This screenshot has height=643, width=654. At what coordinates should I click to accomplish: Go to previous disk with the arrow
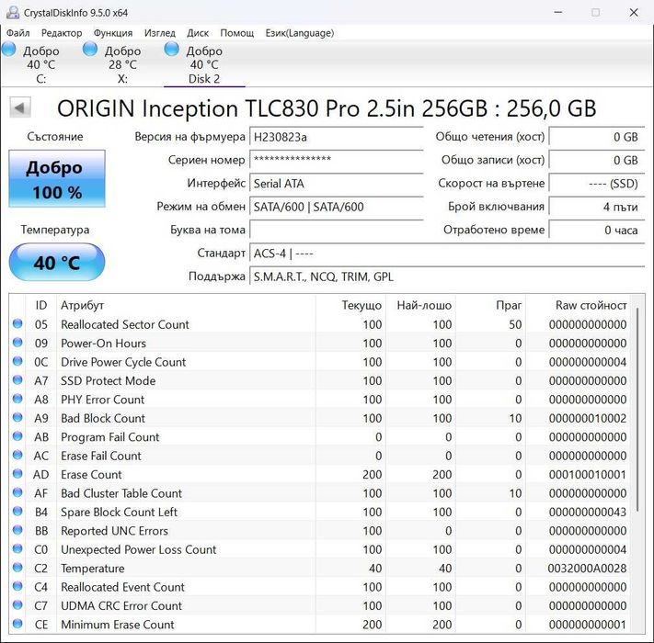[20, 108]
